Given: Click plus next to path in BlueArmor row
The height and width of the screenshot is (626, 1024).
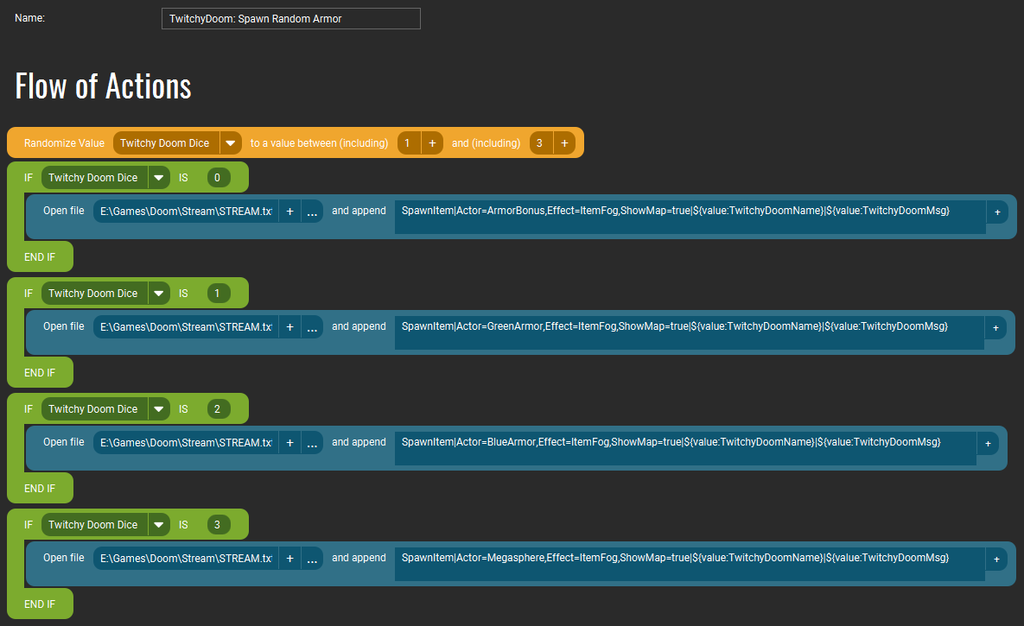Looking at the screenshot, I should click(290, 442).
